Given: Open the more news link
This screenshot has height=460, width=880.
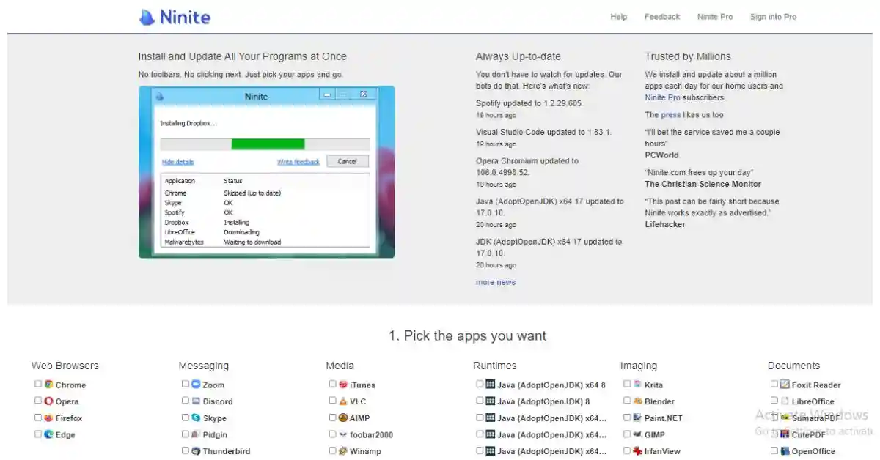Looking at the screenshot, I should pyautogui.click(x=496, y=282).
